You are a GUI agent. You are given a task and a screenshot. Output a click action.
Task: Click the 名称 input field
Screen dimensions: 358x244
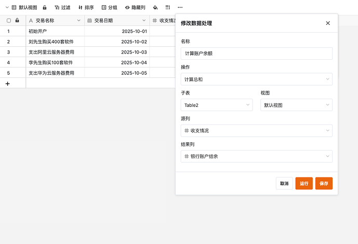(x=256, y=53)
